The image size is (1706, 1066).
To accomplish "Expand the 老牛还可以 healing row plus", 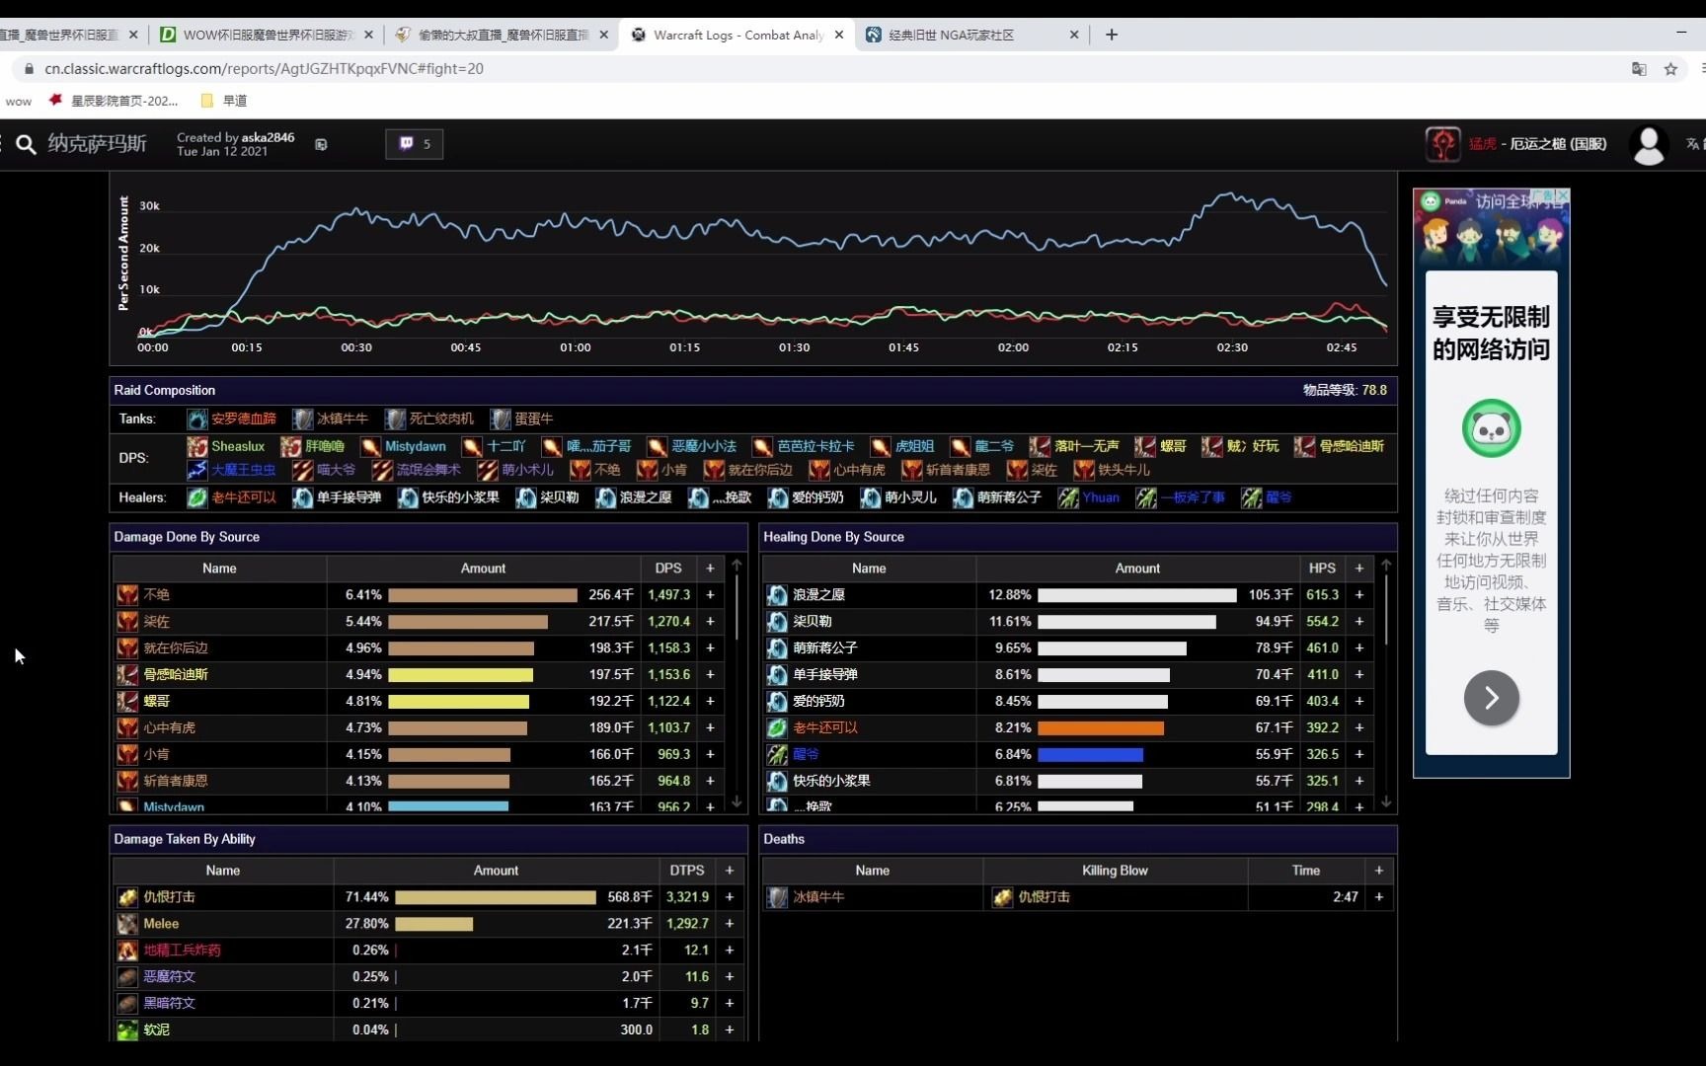I will [1359, 728].
